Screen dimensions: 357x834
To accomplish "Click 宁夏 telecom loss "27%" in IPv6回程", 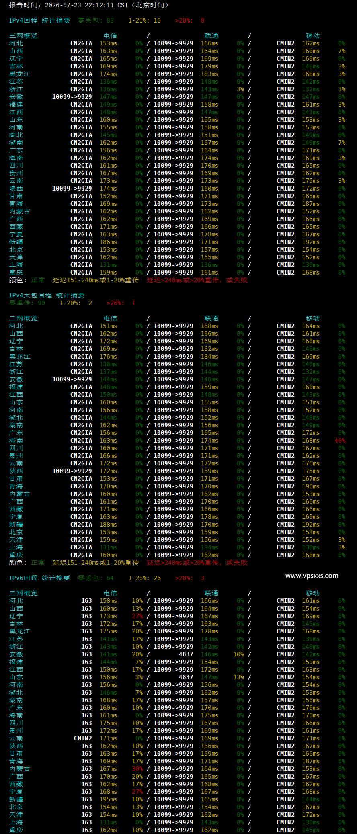I will tap(137, 792).
